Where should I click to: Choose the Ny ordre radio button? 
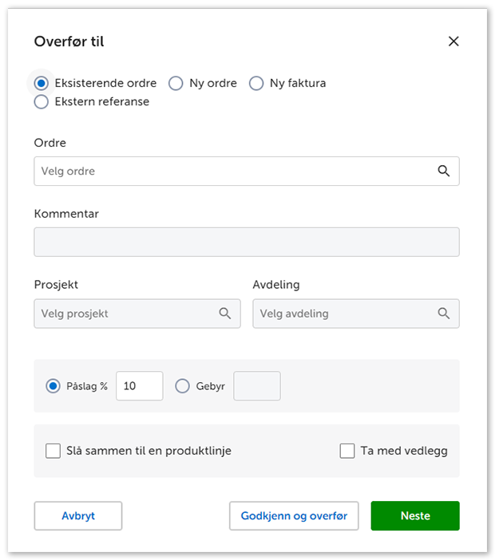(x=176, y=83)
